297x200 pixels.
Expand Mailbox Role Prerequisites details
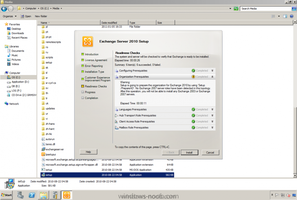pos(212,128)
